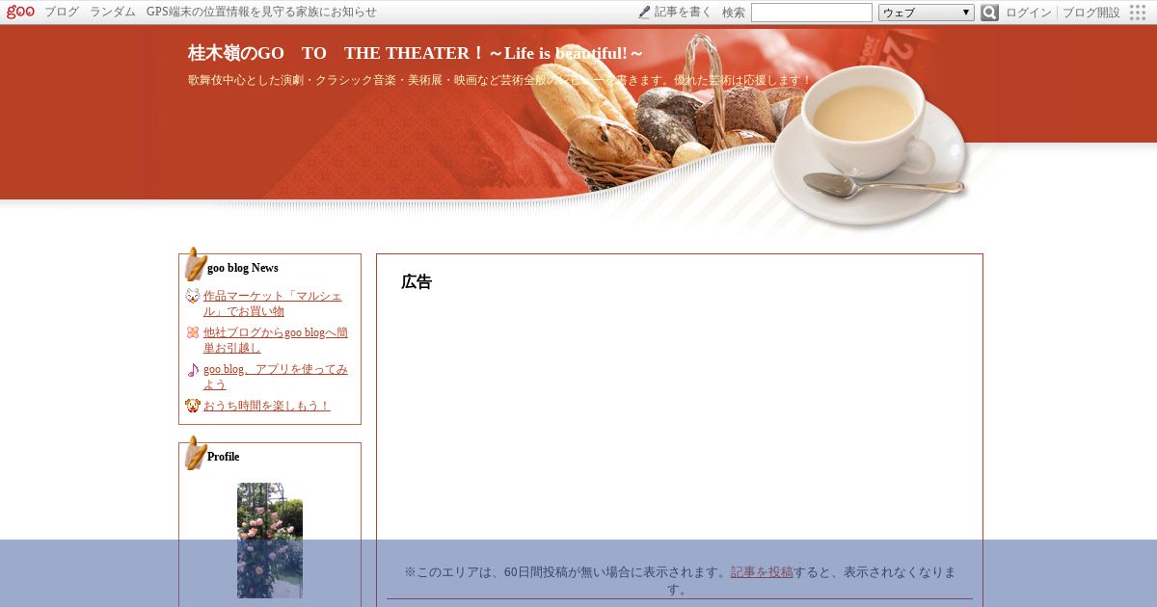Click the music note icon beside goo blog、アプリ

click(193, 369)
